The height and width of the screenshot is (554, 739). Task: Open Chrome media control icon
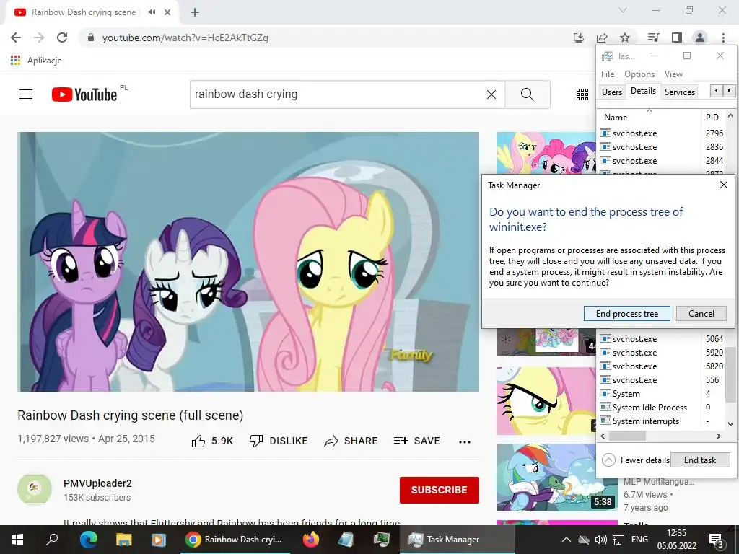pos(653,38)
